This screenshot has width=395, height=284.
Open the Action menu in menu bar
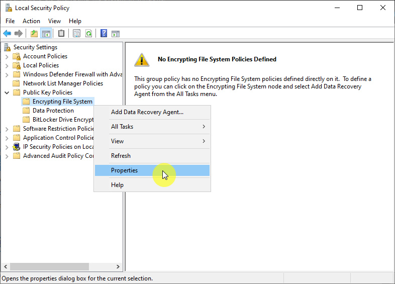point(31,21)
